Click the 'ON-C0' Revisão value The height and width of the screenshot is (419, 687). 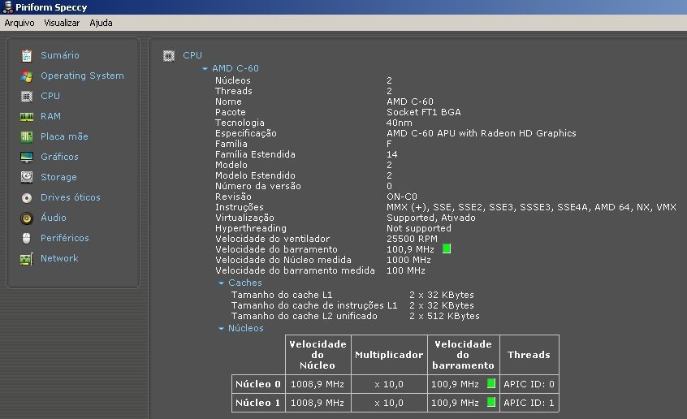pos(402,197)
